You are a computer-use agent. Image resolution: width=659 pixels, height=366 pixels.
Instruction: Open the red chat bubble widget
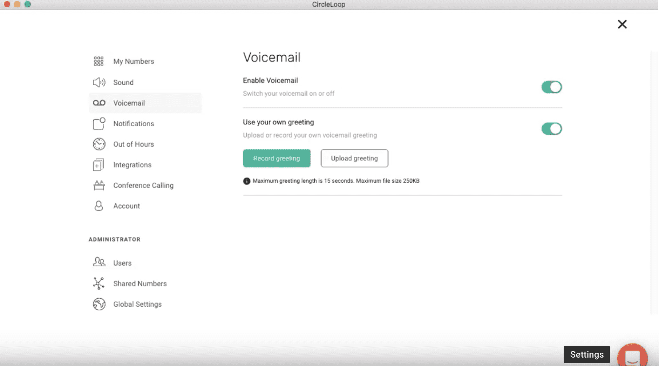pos(632,356)
